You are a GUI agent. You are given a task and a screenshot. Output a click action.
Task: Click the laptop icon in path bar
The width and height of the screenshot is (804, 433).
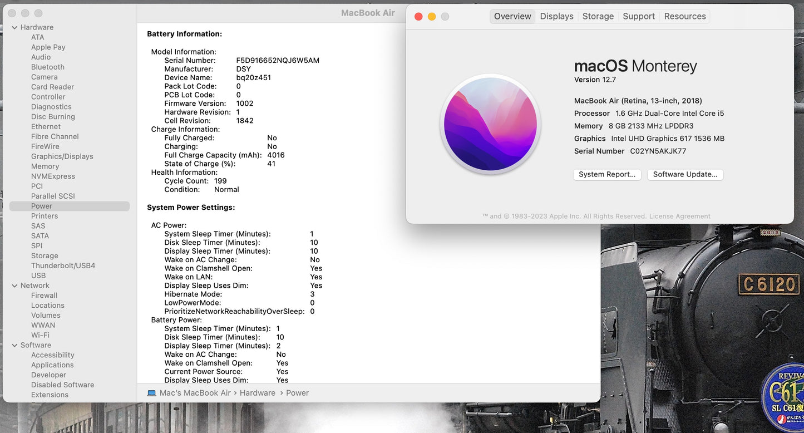pyautogui.click(x=151, y=393)
